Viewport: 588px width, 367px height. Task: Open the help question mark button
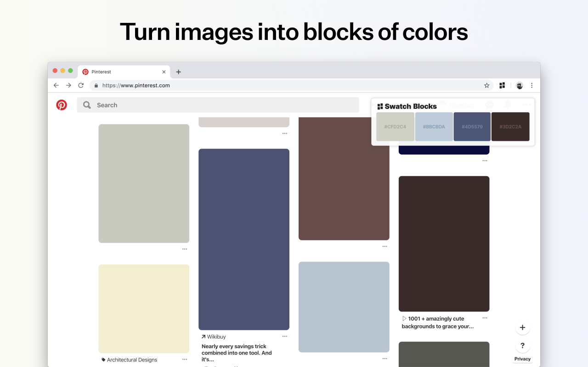[x=522, y=346]
